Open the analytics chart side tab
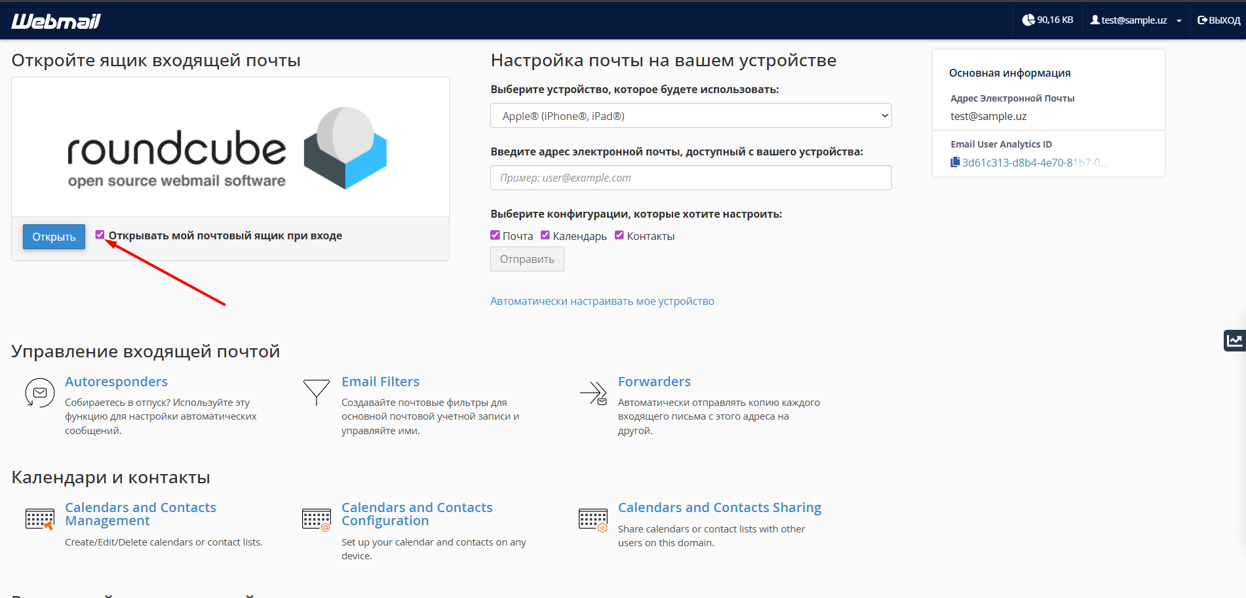 (1235, 340)
